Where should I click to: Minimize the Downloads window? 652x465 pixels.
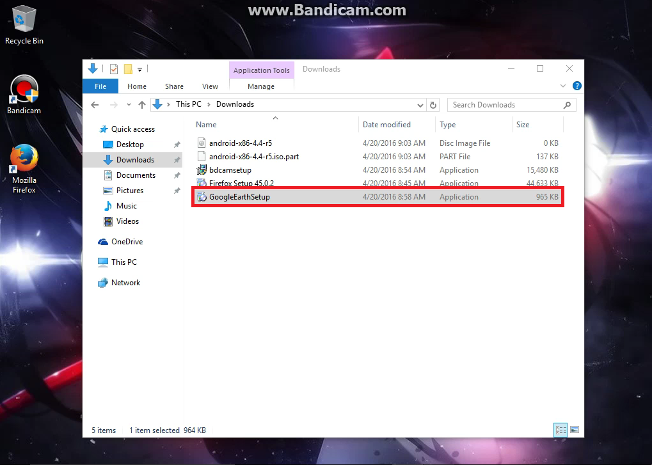pos(511,68)
